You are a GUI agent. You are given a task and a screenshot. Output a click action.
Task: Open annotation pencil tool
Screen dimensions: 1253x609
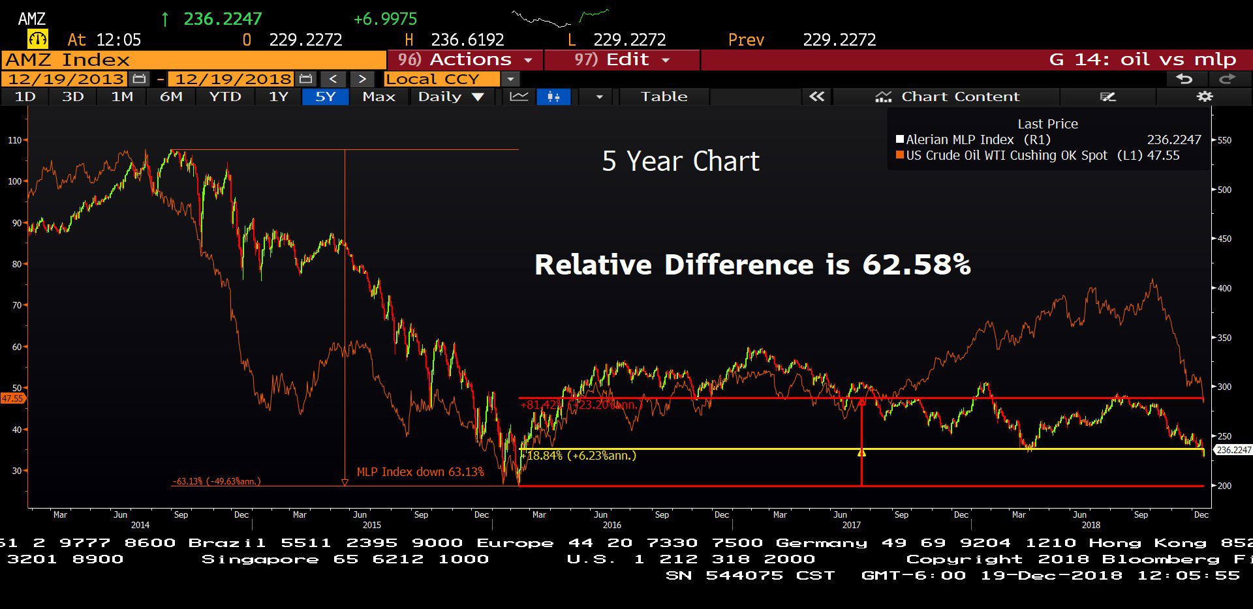(x=1107, y=97)
